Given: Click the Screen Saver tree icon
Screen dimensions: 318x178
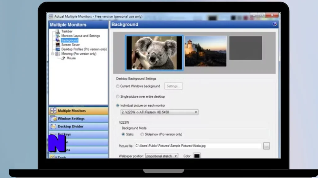Looking at the screenshot, I should 58,44.
